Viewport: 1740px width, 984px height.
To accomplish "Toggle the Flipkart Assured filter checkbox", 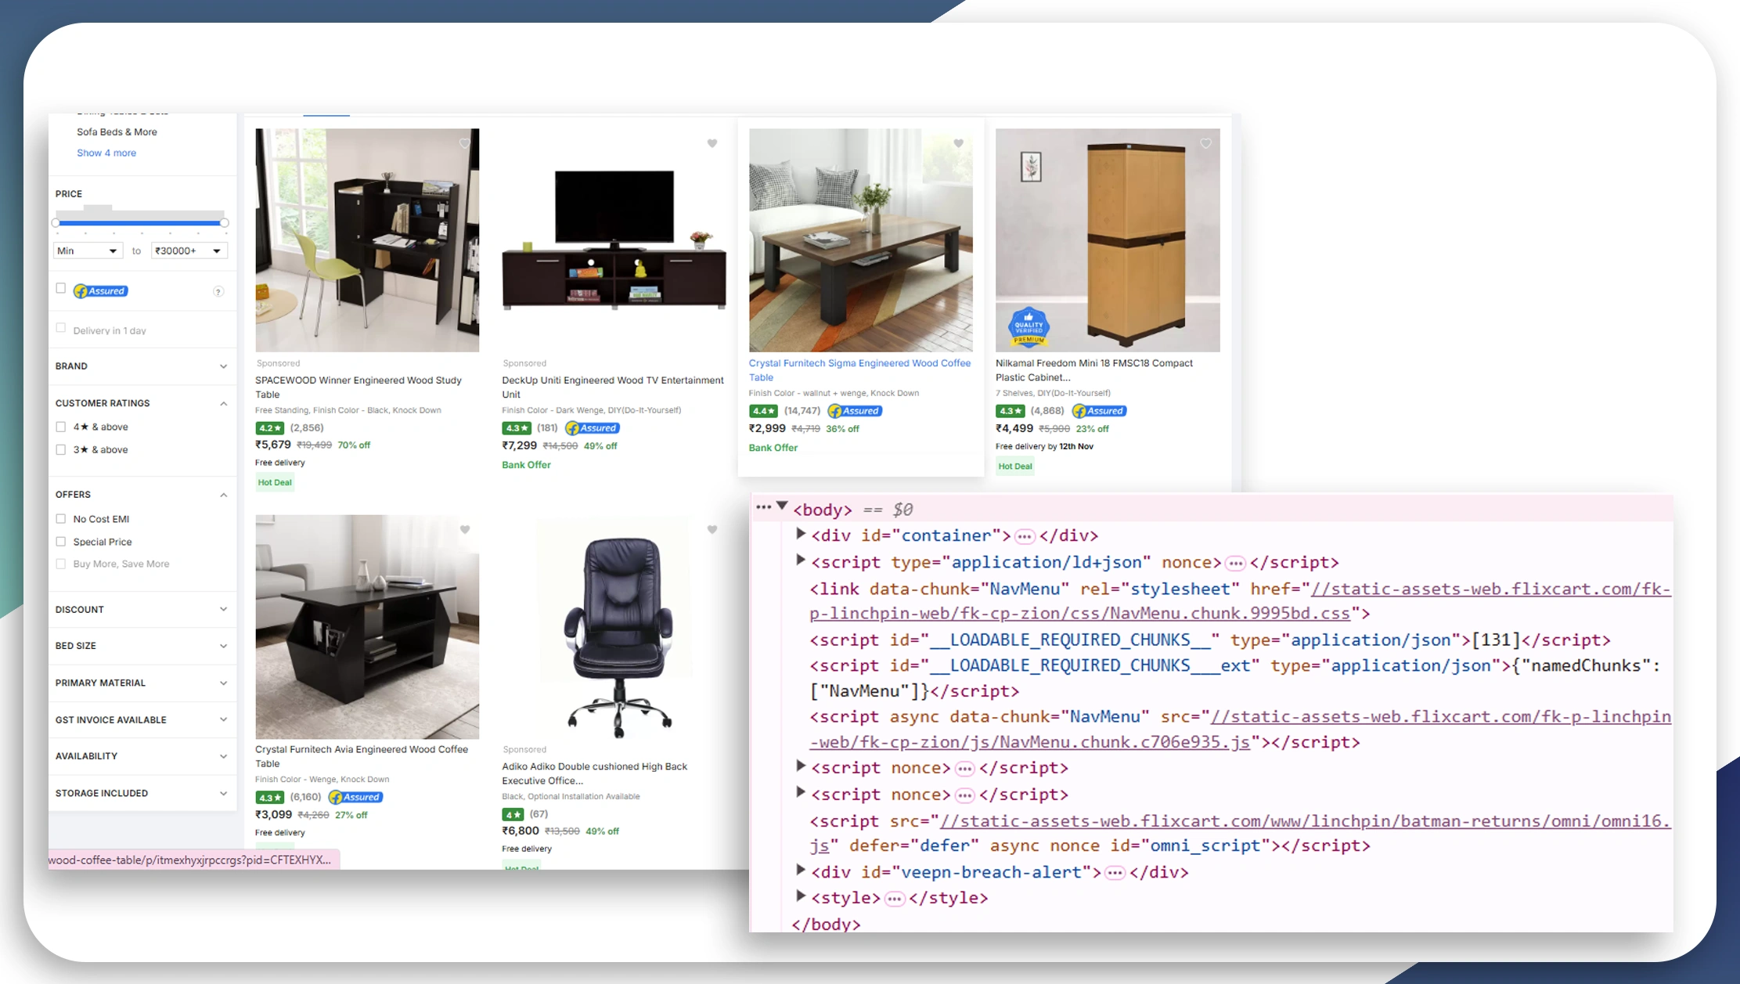I will tap(61, 290).
